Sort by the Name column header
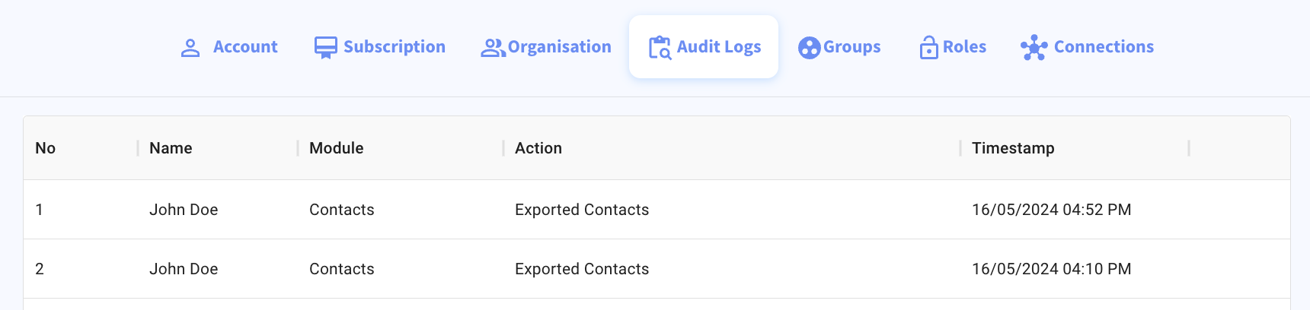1310x310 pixels. (x=171, y=148)
